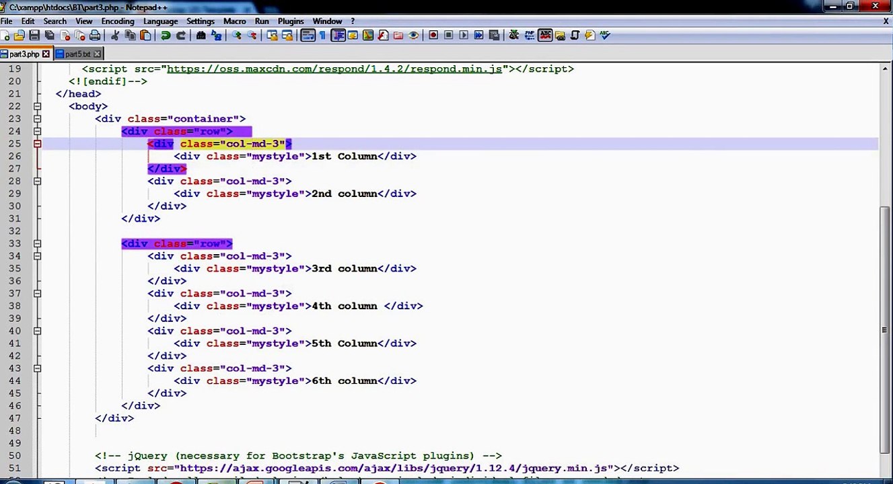Click the '6th column' text on line 44
This screenshot has height=484, width=893.
(x=344, y=380)
